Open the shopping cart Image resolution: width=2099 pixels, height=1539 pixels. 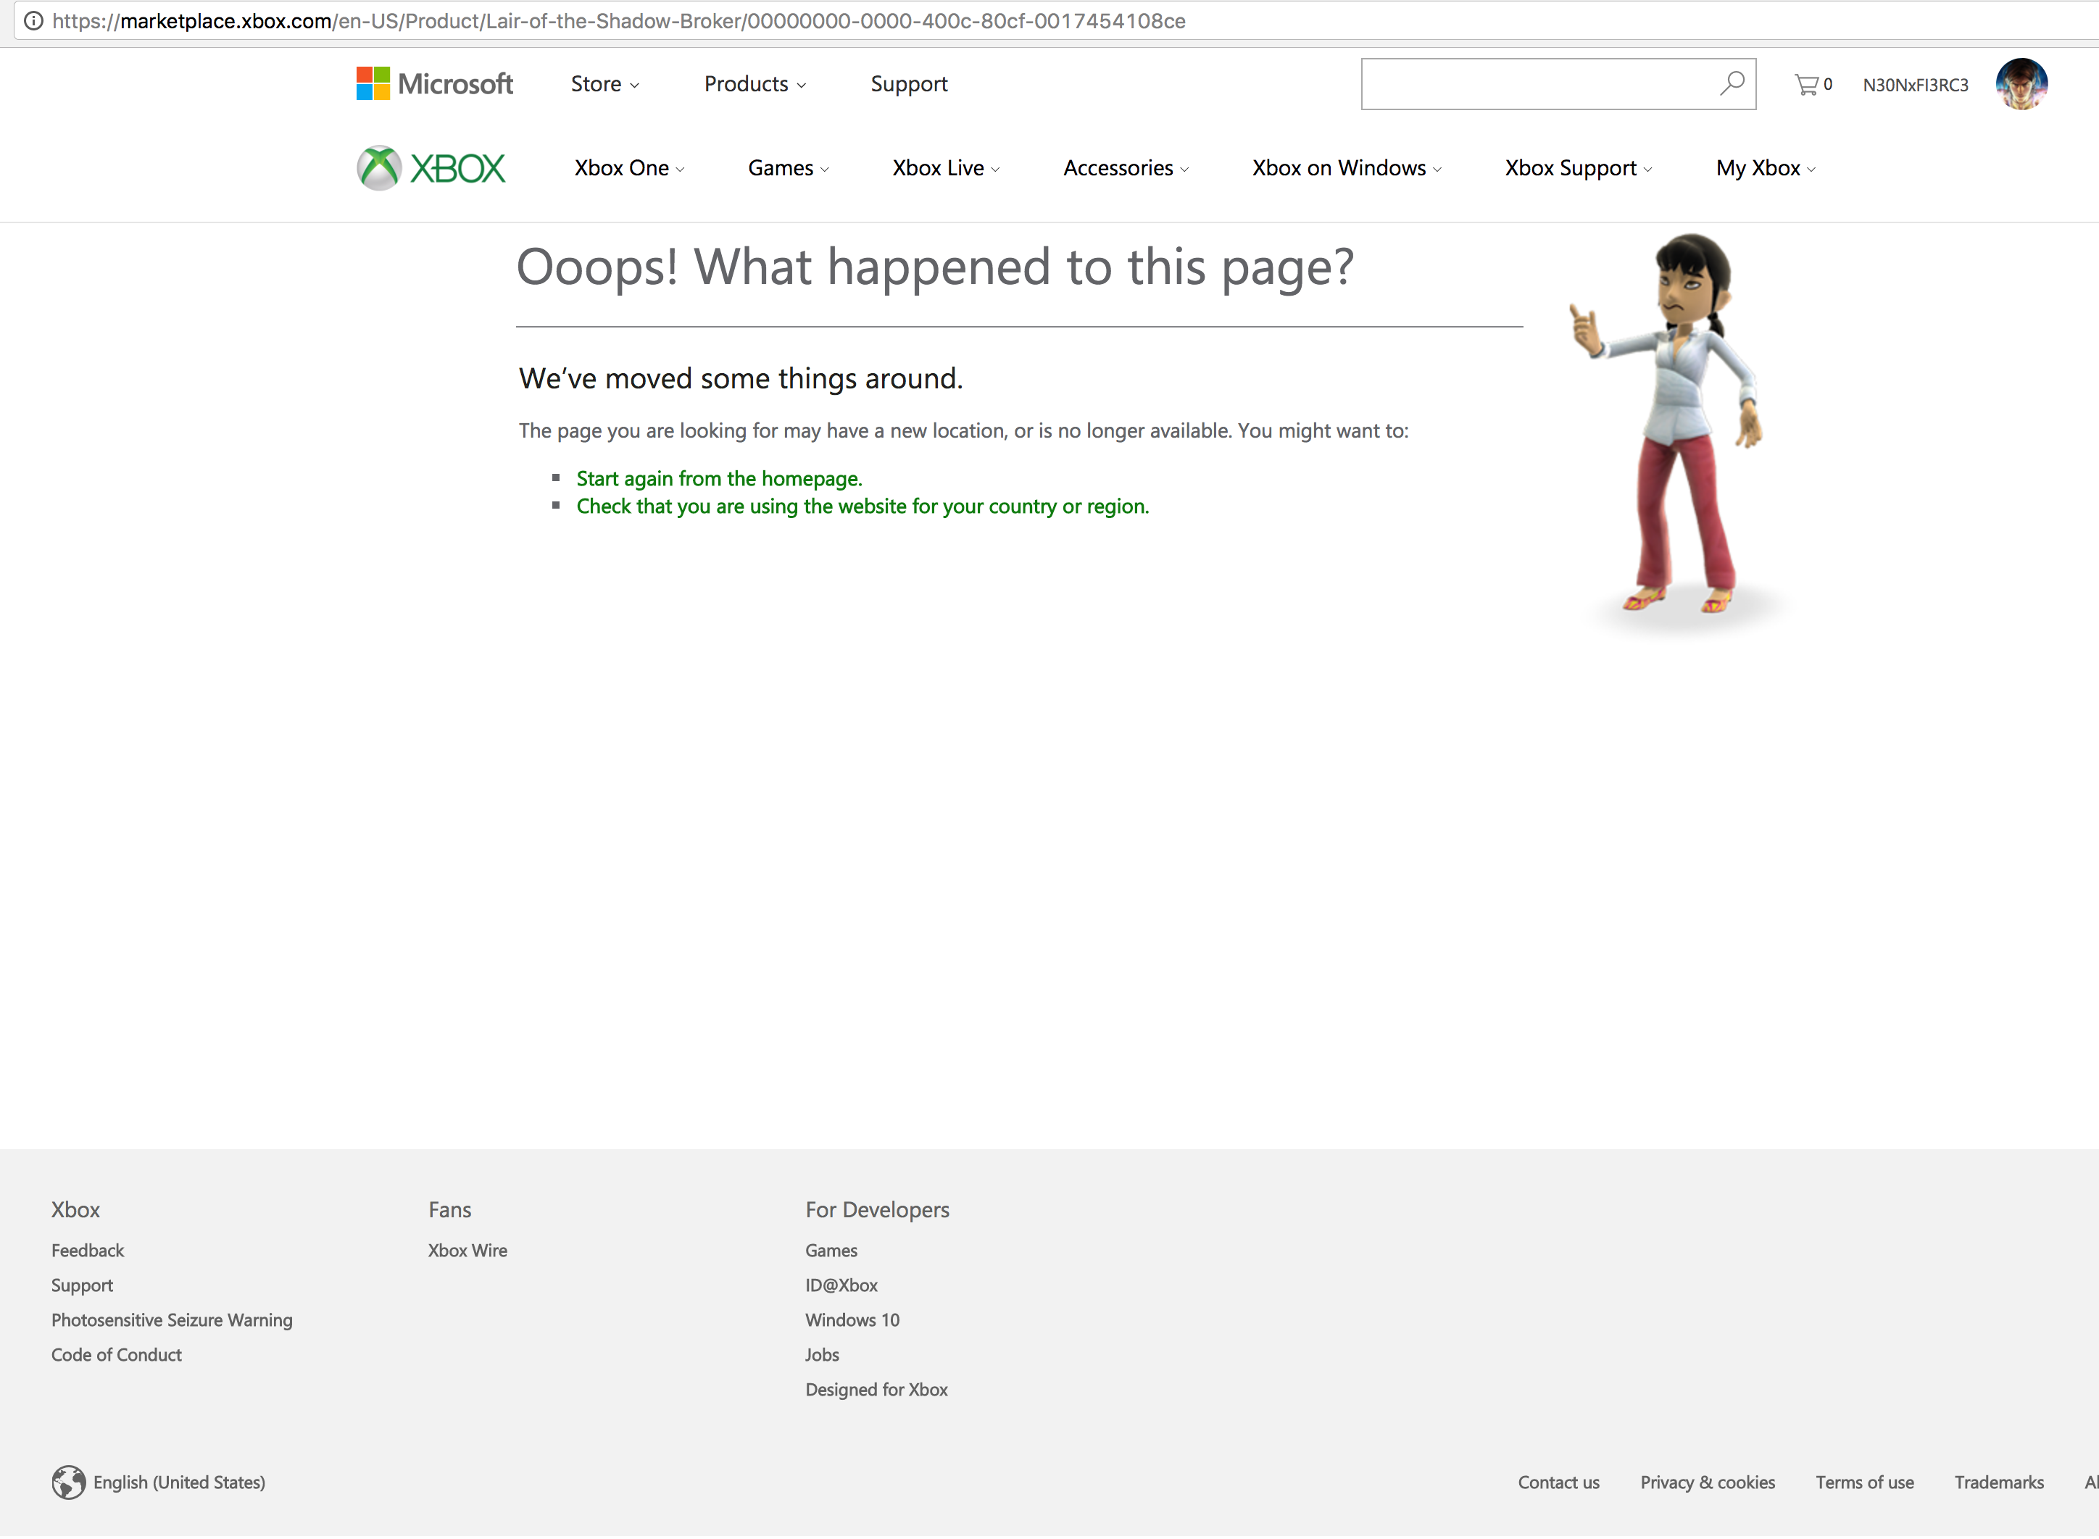pos(1811,85)
